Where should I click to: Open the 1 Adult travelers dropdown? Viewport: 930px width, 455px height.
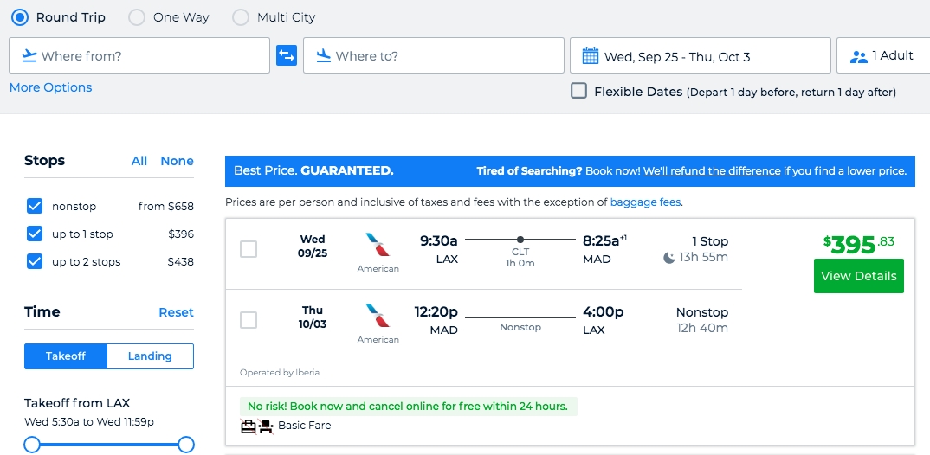pyautogui.click(x=883, y=55)
